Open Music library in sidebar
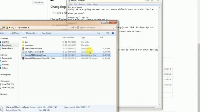 (x=4, y=62)
